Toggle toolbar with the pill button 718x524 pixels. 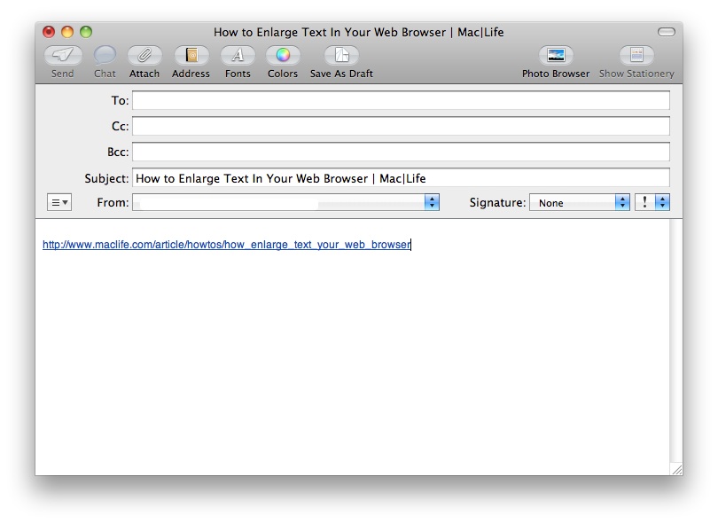(667, 32)
